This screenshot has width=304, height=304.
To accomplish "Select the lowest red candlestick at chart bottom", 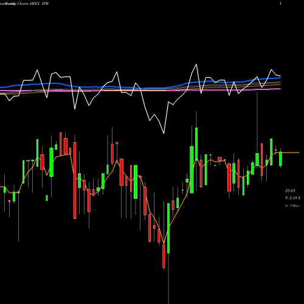I will pos(164,256).
